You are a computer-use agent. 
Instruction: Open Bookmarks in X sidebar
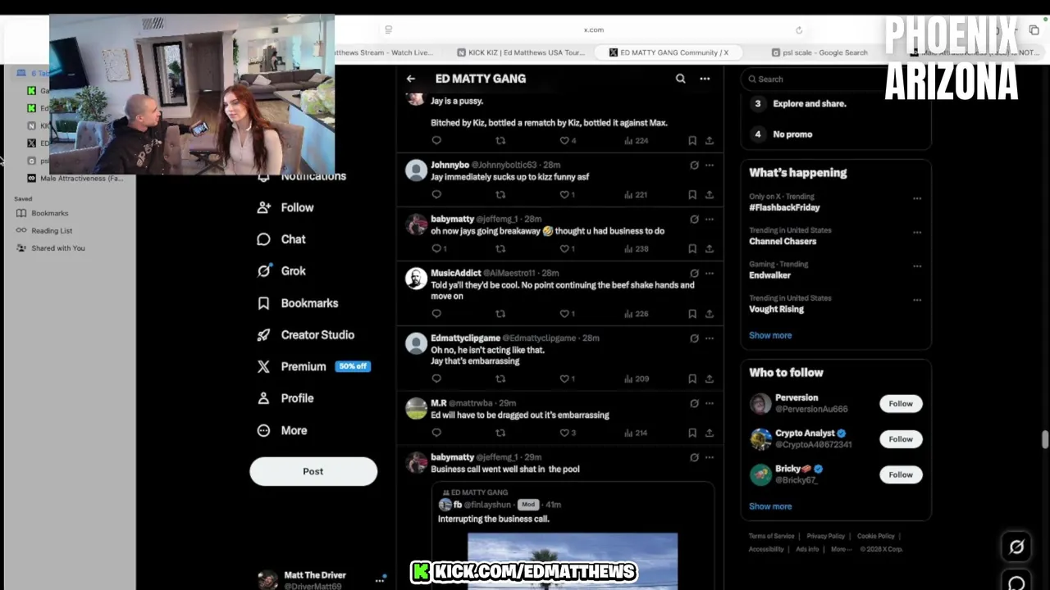pyautogui.click(x=298, y=303)
